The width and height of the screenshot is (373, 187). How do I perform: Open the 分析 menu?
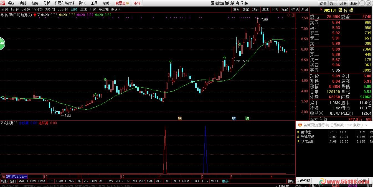(x=47, y=3)
